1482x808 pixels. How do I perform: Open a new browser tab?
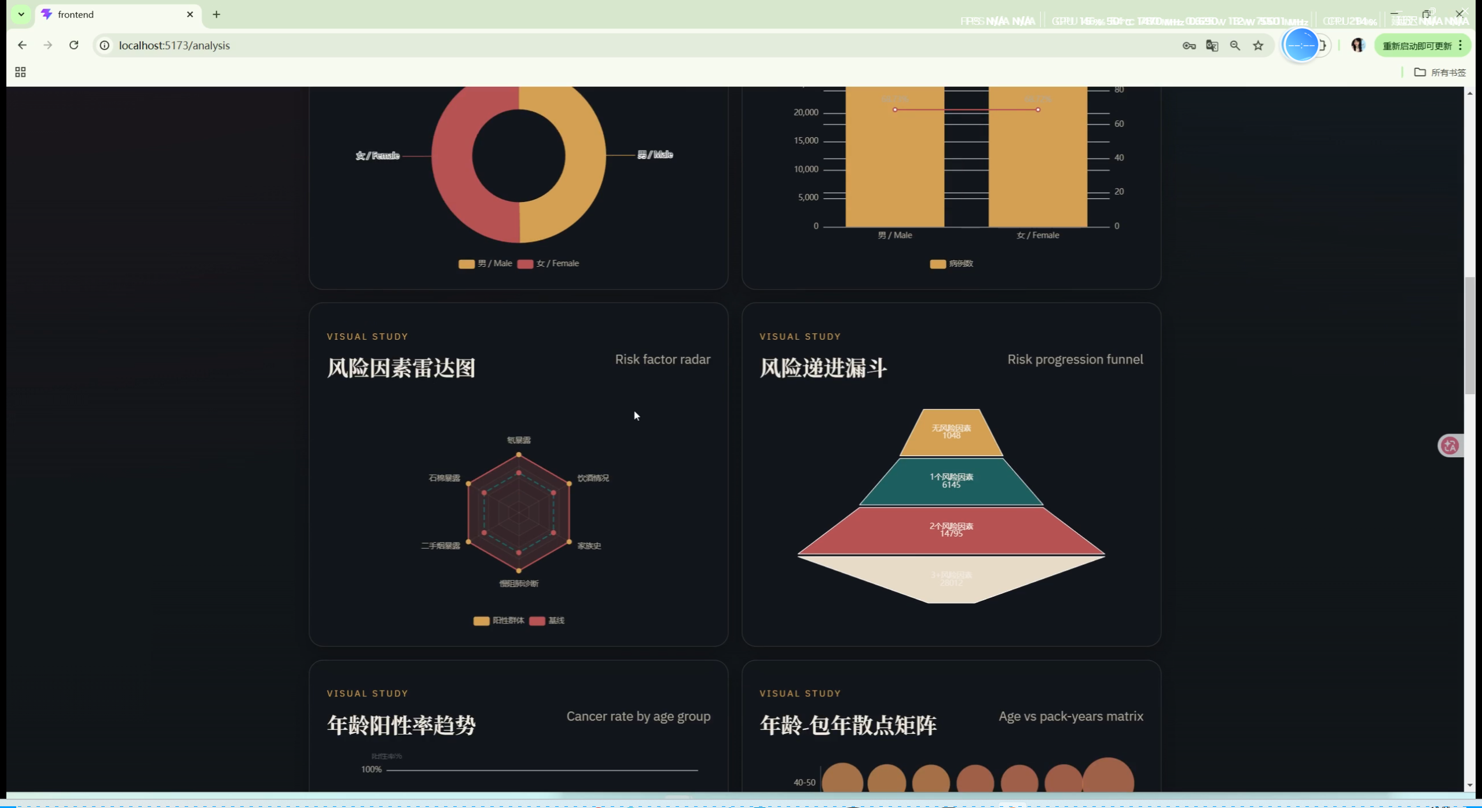(x=217, y=14)
